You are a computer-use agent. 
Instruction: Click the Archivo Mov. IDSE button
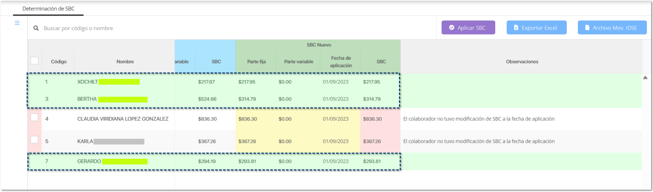(612, 28)
